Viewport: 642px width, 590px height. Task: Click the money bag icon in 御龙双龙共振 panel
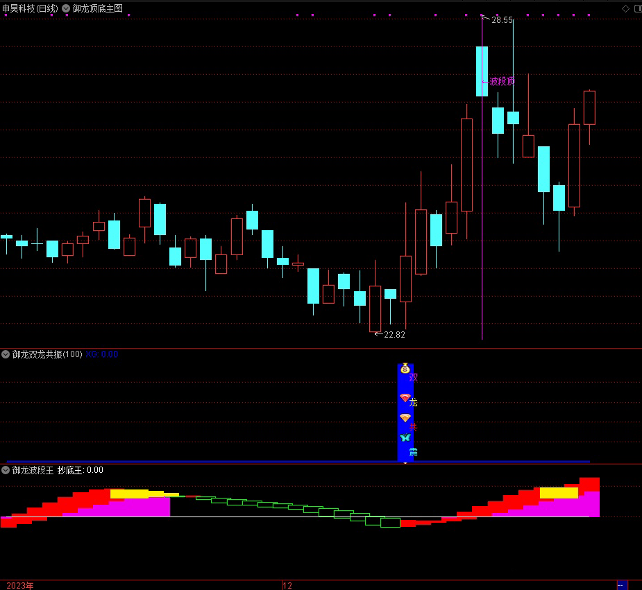pos(405,370)
